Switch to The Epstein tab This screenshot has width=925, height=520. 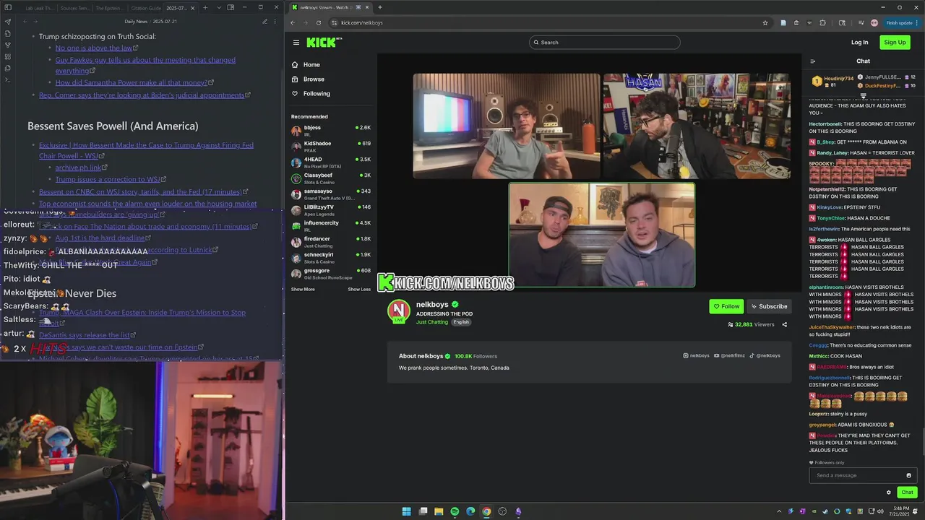pyautogui.click(x=111, y=8)
